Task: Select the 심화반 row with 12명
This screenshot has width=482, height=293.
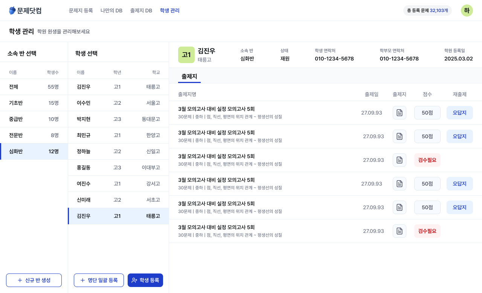Action: 34,151
